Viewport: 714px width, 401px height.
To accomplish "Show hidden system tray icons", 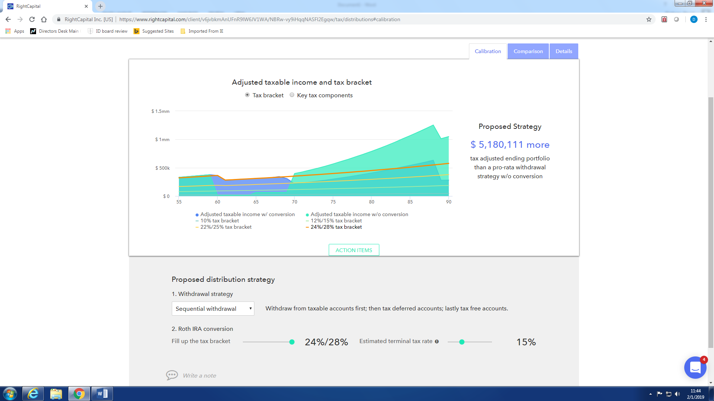I will coord(650,394).
